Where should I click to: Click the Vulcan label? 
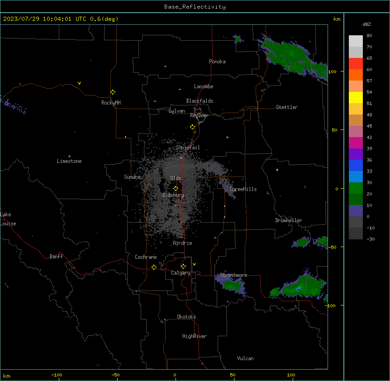click(246, 358)
